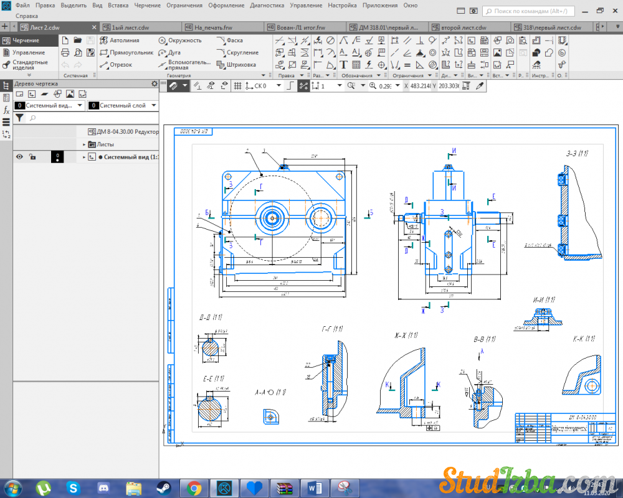Click the Стандартные изделия button

[x=25, y=65]
